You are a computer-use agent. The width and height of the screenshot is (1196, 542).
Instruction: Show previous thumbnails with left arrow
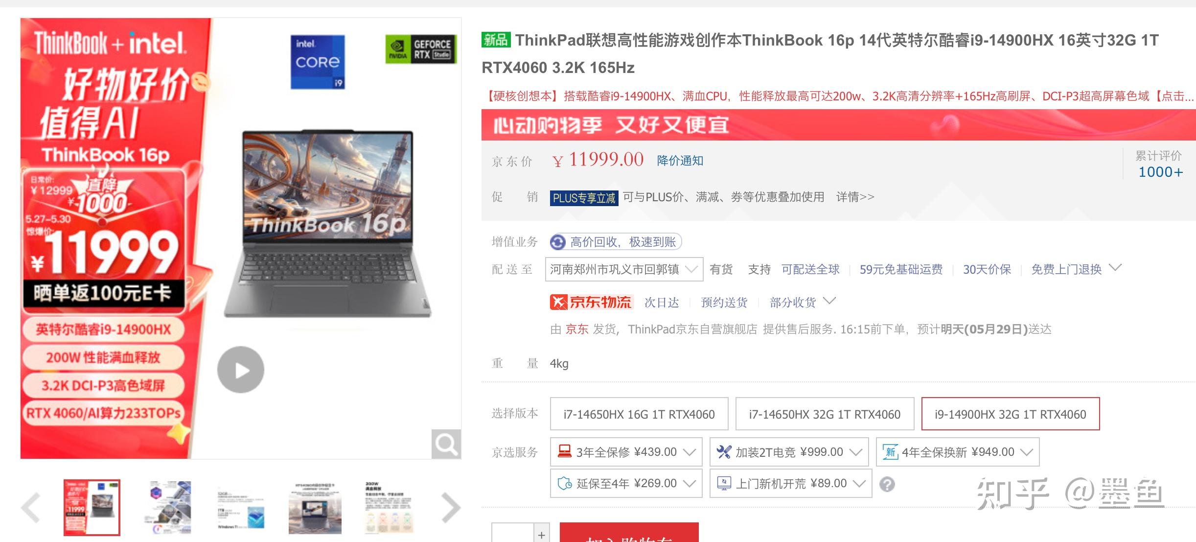pos(31,508)
